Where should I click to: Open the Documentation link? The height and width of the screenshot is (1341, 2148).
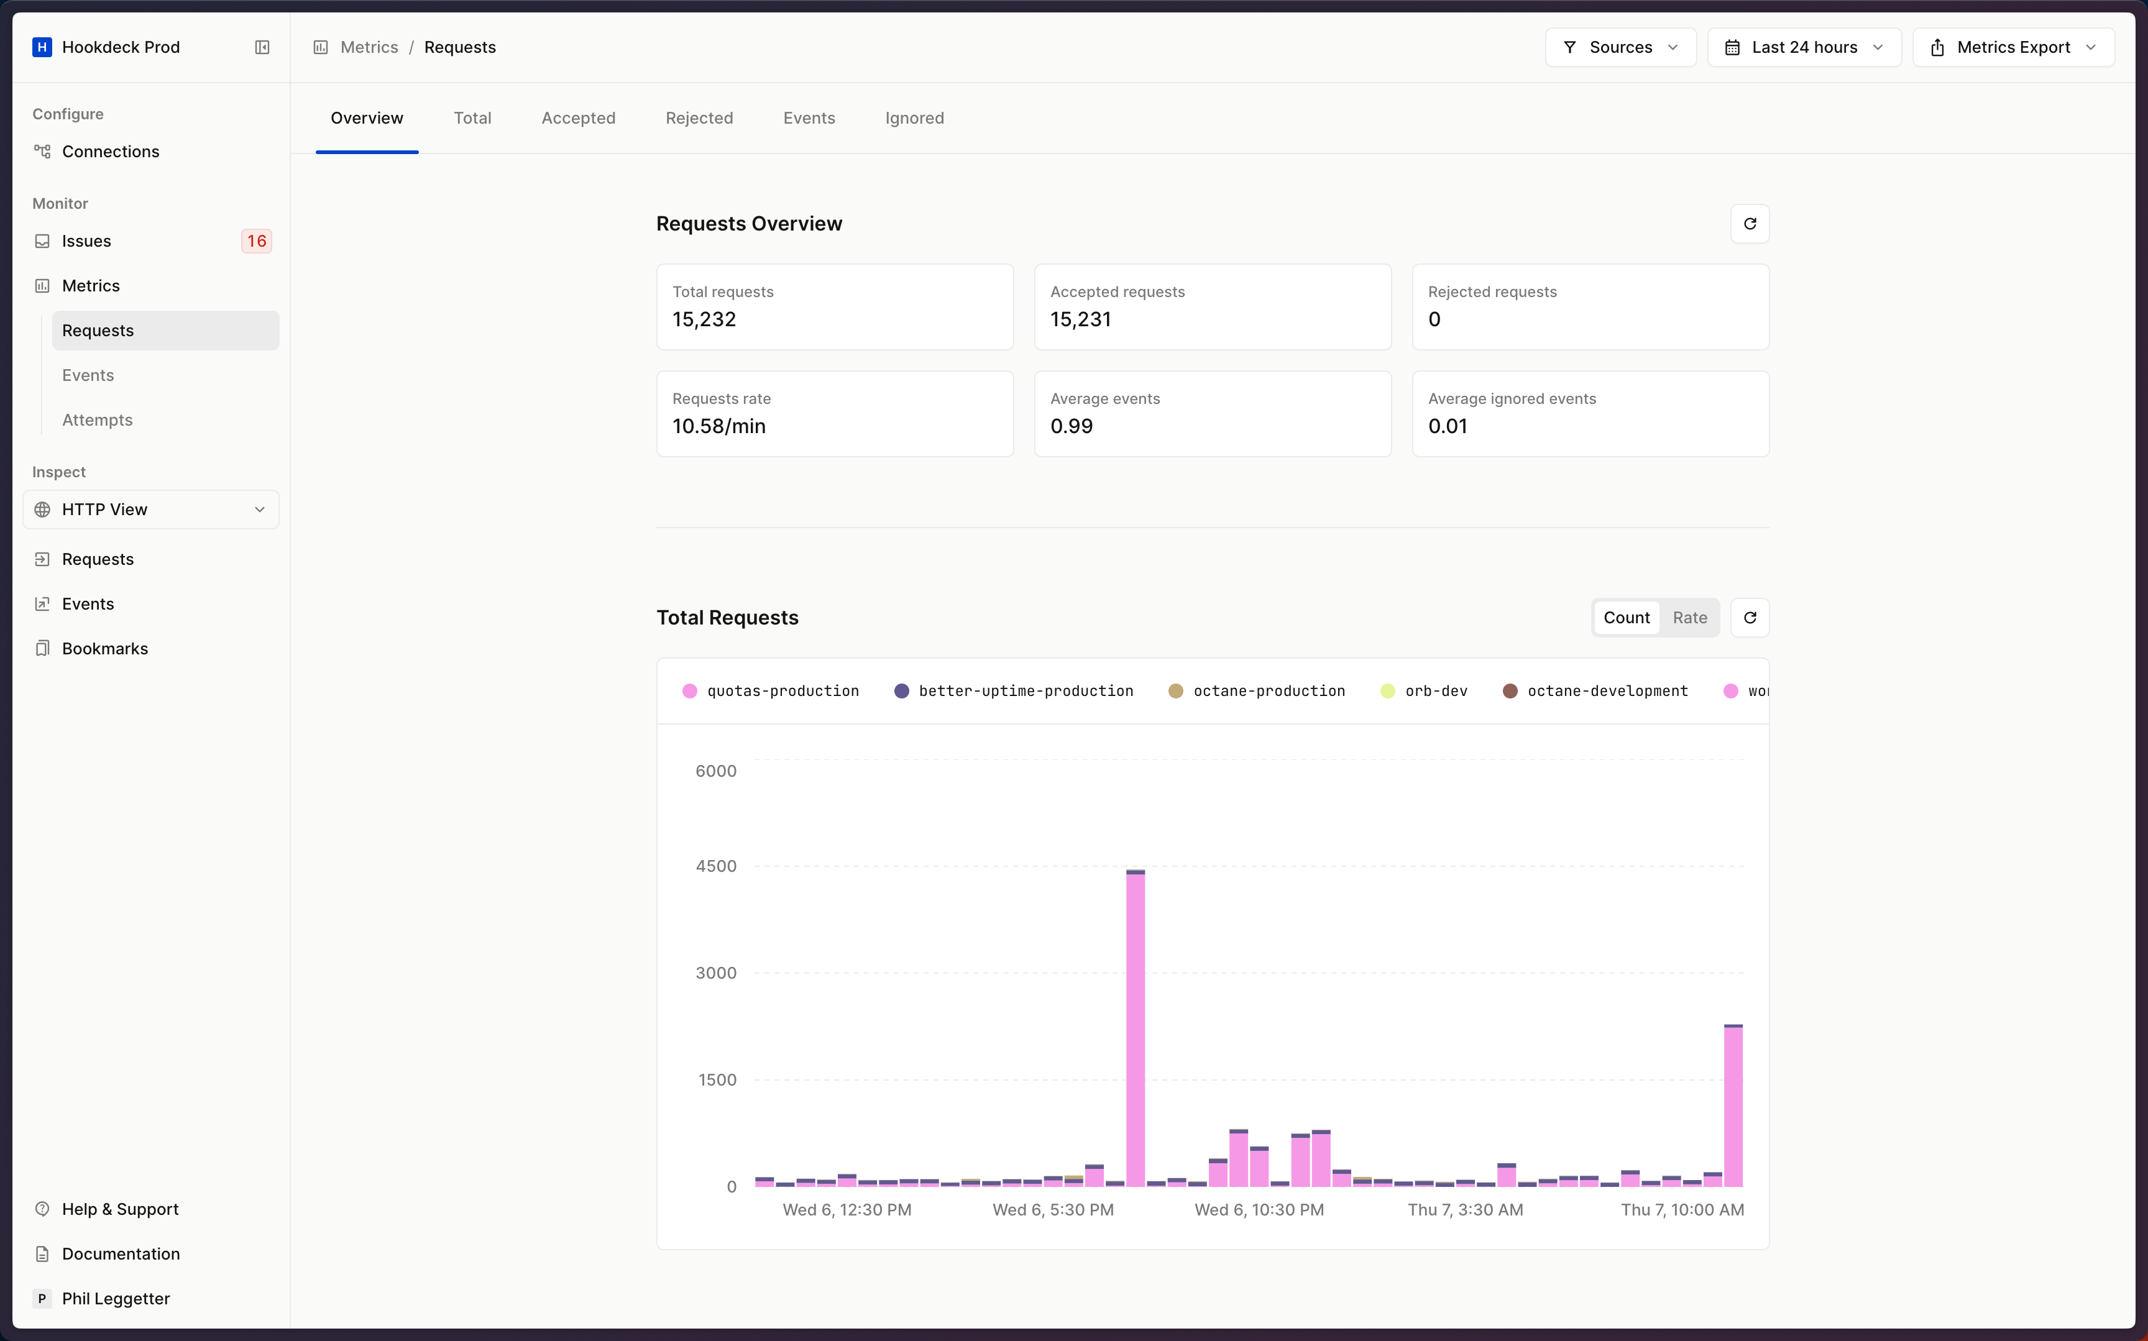[121, 1253]
